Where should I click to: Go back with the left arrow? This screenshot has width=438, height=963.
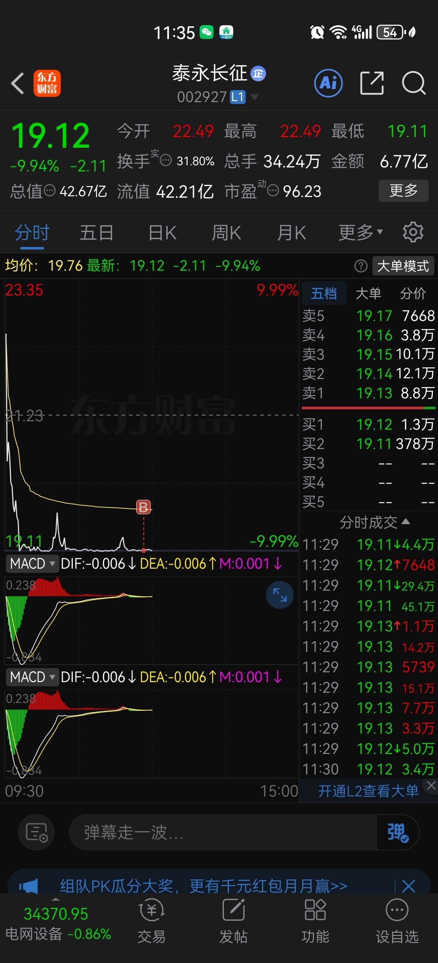[x=18, y=83]
